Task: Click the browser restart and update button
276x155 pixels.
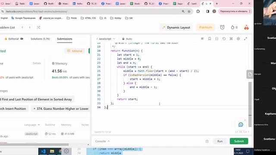Action: (234, 12)
